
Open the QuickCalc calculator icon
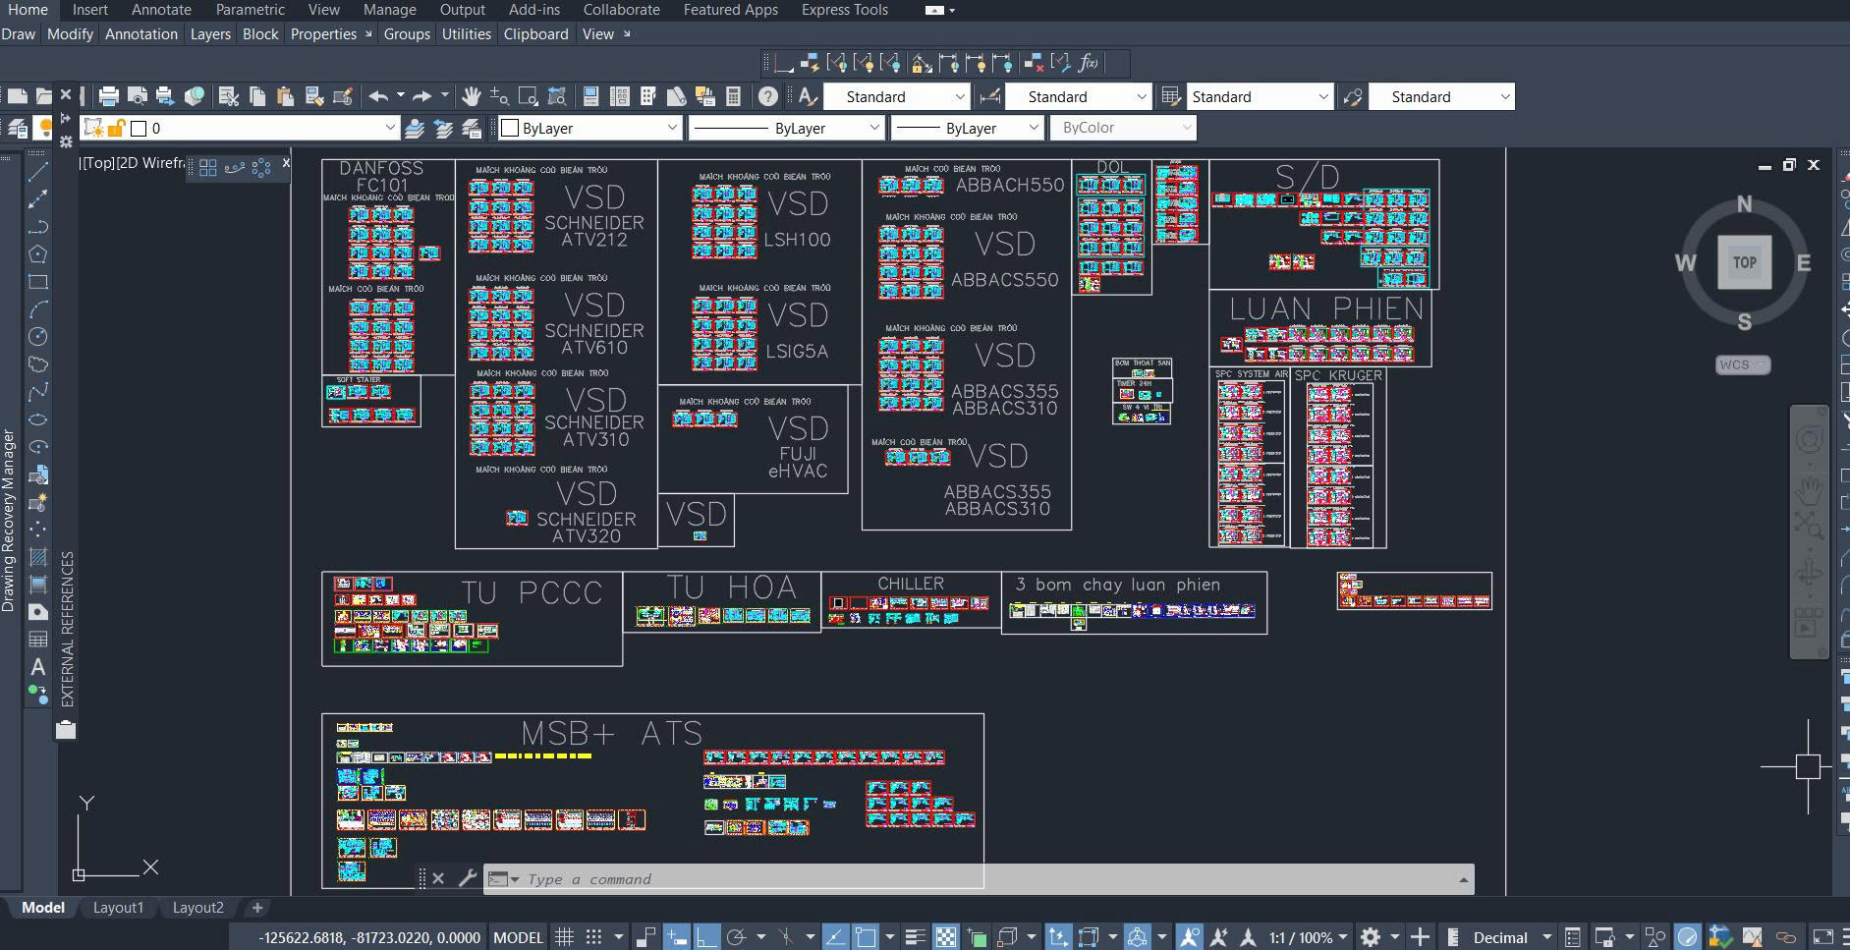click(733, 96)
